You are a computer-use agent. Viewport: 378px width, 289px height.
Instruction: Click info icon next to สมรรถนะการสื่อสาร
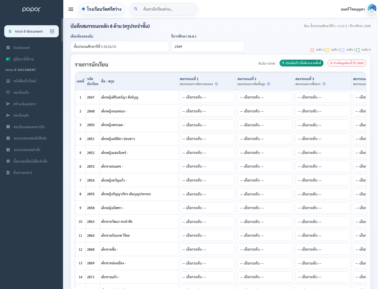(324, 84)
